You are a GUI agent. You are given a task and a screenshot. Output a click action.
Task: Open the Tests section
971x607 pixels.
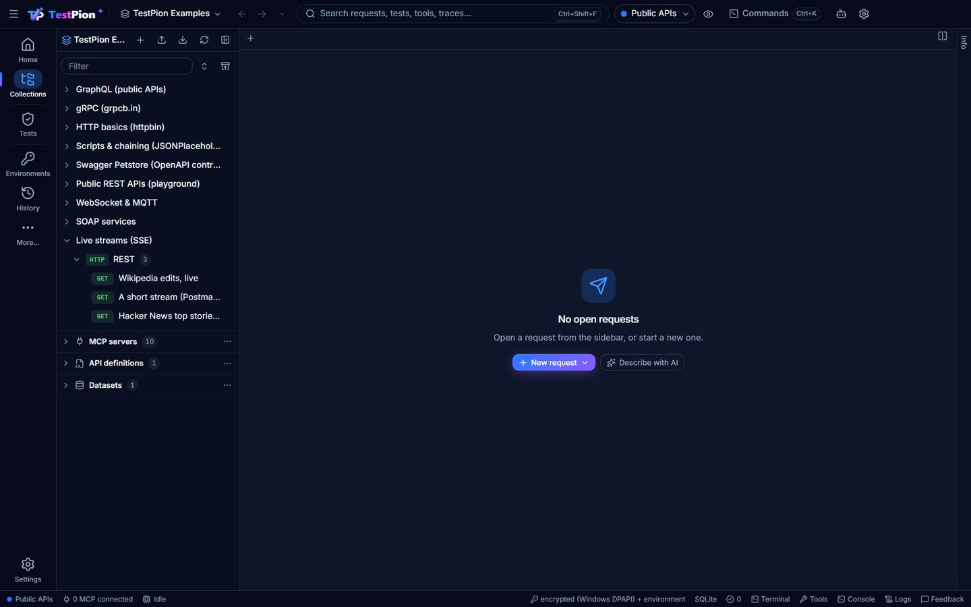point(28,125)
